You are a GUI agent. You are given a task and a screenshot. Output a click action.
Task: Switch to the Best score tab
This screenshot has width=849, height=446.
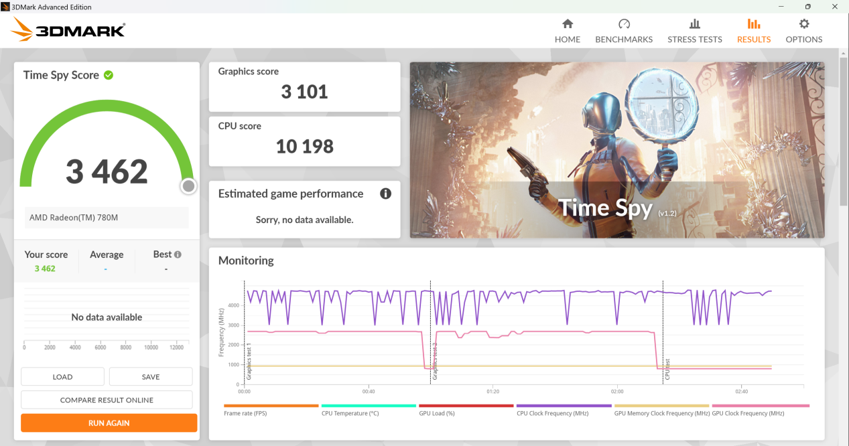point(163,254)
